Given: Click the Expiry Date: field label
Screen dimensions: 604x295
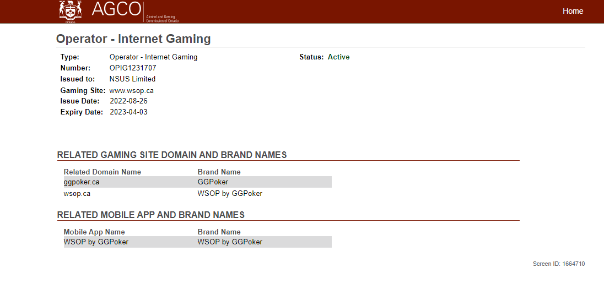Looking at the screenshot, I should tap(82, 112).
